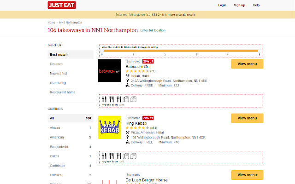The image size is (295, 184).
Task: Click King Kebab address pin icon
Action: [128, 137]
